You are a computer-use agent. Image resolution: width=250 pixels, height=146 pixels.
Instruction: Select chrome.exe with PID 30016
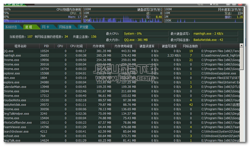pos(122,64)
